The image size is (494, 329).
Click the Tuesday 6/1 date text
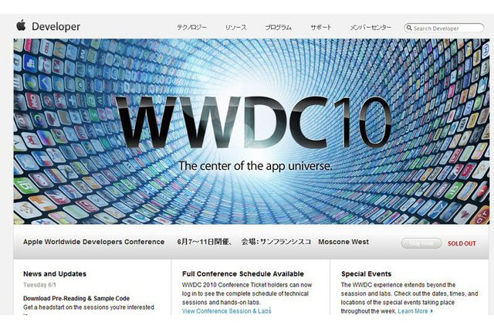(39, 285)
